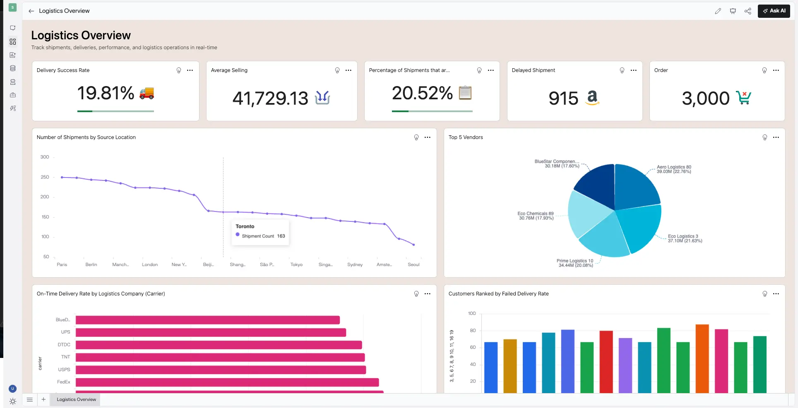This screenshot has height=408, width=798.
Task: Add a new sheet with plus icon
Action: point(43,400)
